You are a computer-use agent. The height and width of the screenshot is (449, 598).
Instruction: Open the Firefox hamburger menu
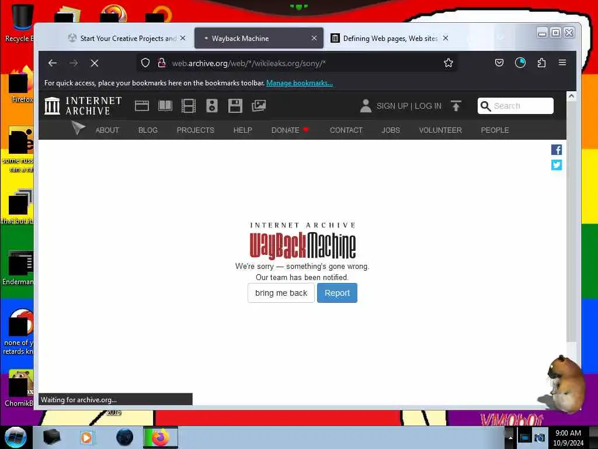562,63
